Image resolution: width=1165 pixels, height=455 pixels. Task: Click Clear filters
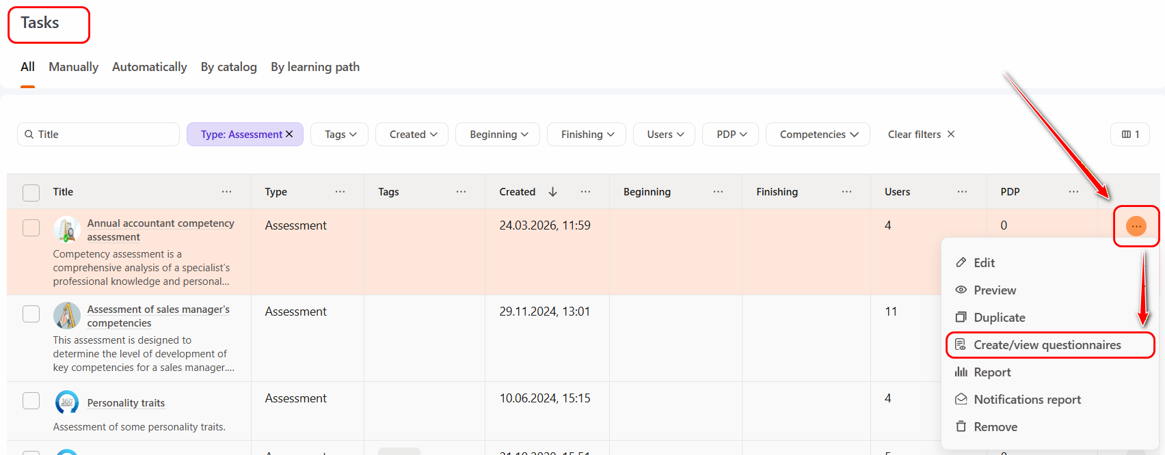click(921, 135)
